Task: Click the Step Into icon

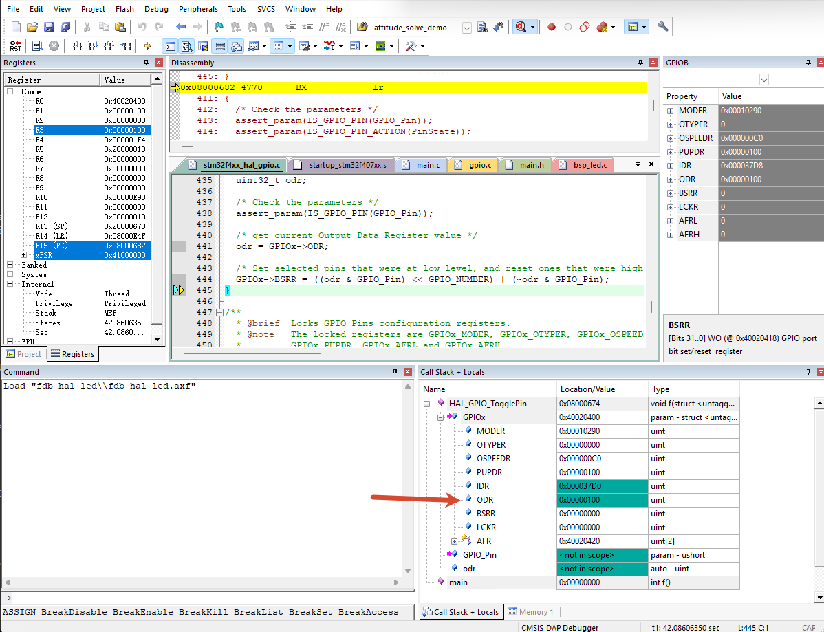Action: [x=77, y=46]
